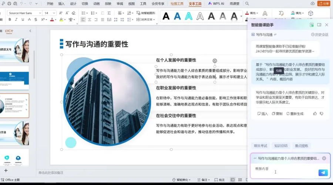Collapse the slide thumbnail pane arrow
The width and height of the screenshot is (333, 185).
pos(30,31)
